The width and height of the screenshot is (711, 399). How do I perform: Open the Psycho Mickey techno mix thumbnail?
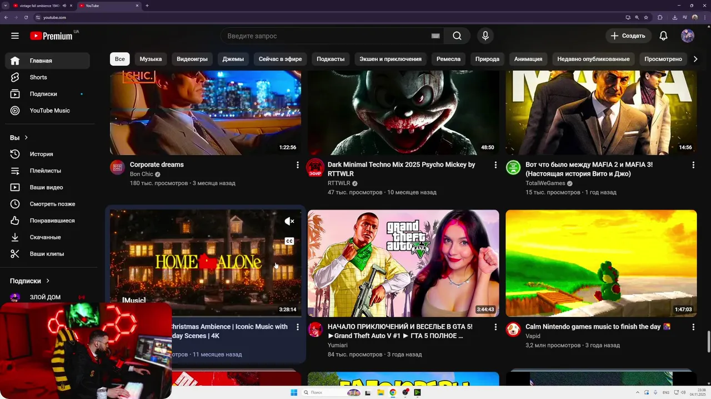(x=403, y=113)
